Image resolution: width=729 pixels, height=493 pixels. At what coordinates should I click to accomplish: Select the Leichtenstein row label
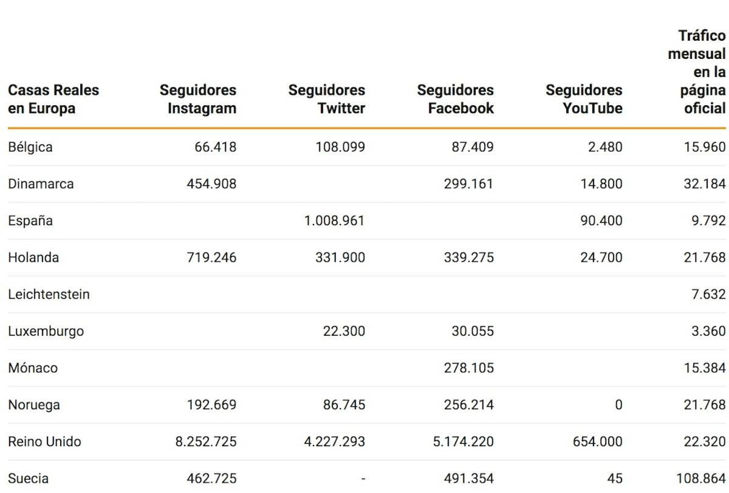pyautogui.click(x=49, y=294)
